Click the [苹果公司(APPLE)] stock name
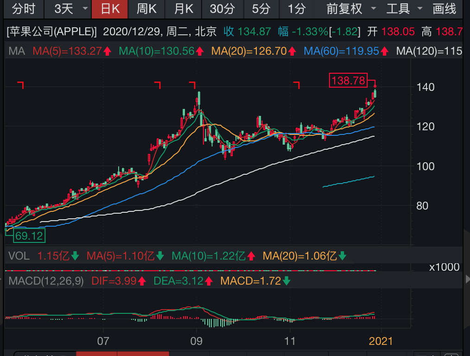 point(51,32)
